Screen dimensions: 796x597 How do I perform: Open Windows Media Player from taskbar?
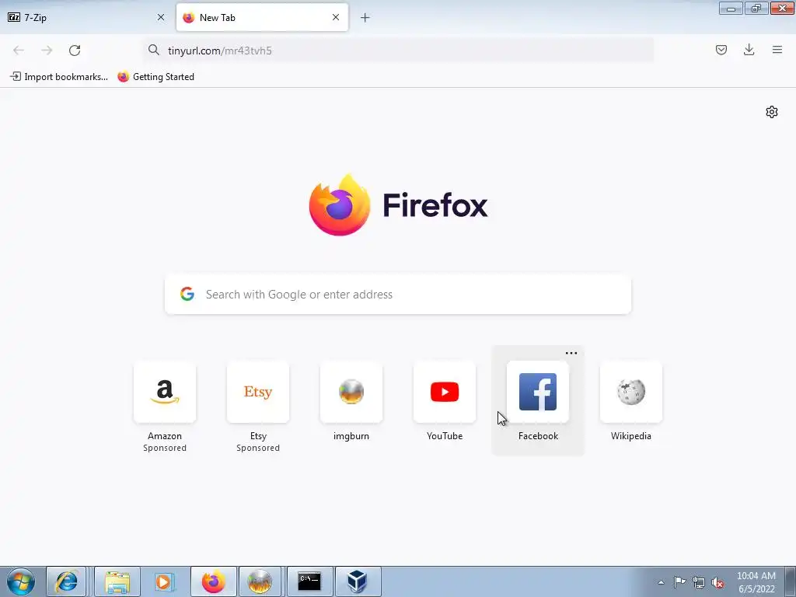[163, 581]
